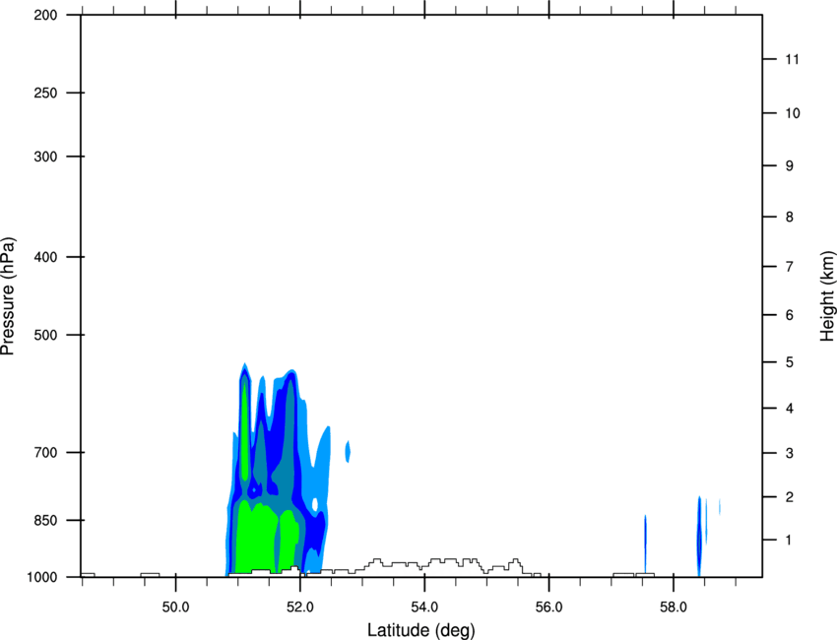Select pressure tick label 300
The image size is (837, 640).
point(45,157)
